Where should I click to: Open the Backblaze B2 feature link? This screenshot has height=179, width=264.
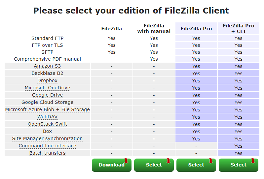[x=47, y=73]
